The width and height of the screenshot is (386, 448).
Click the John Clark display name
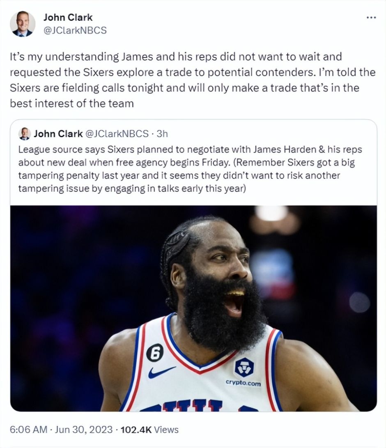pyautogui.click(x=68, y=17)
